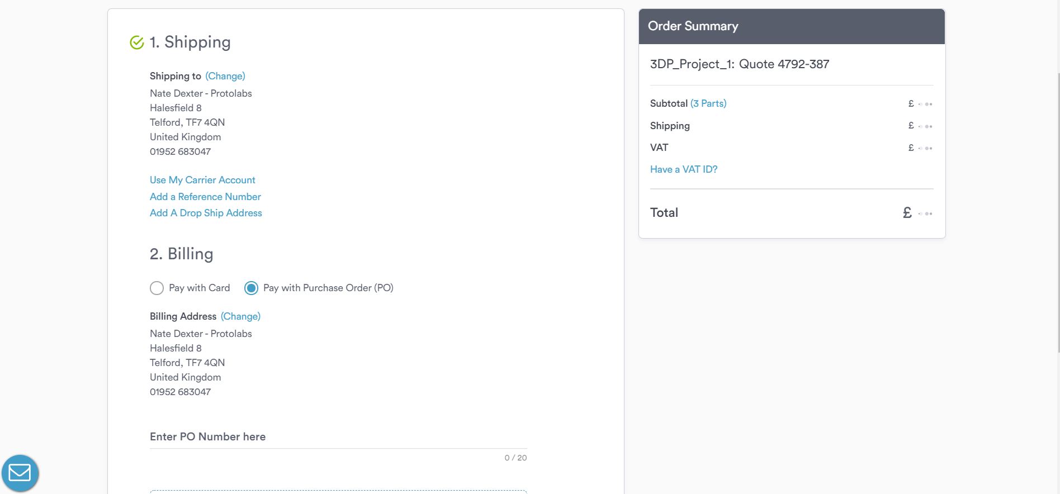Click the 2. Billing section heading
The width and height of the screenshot is (1060, 494).
point(182,254)
